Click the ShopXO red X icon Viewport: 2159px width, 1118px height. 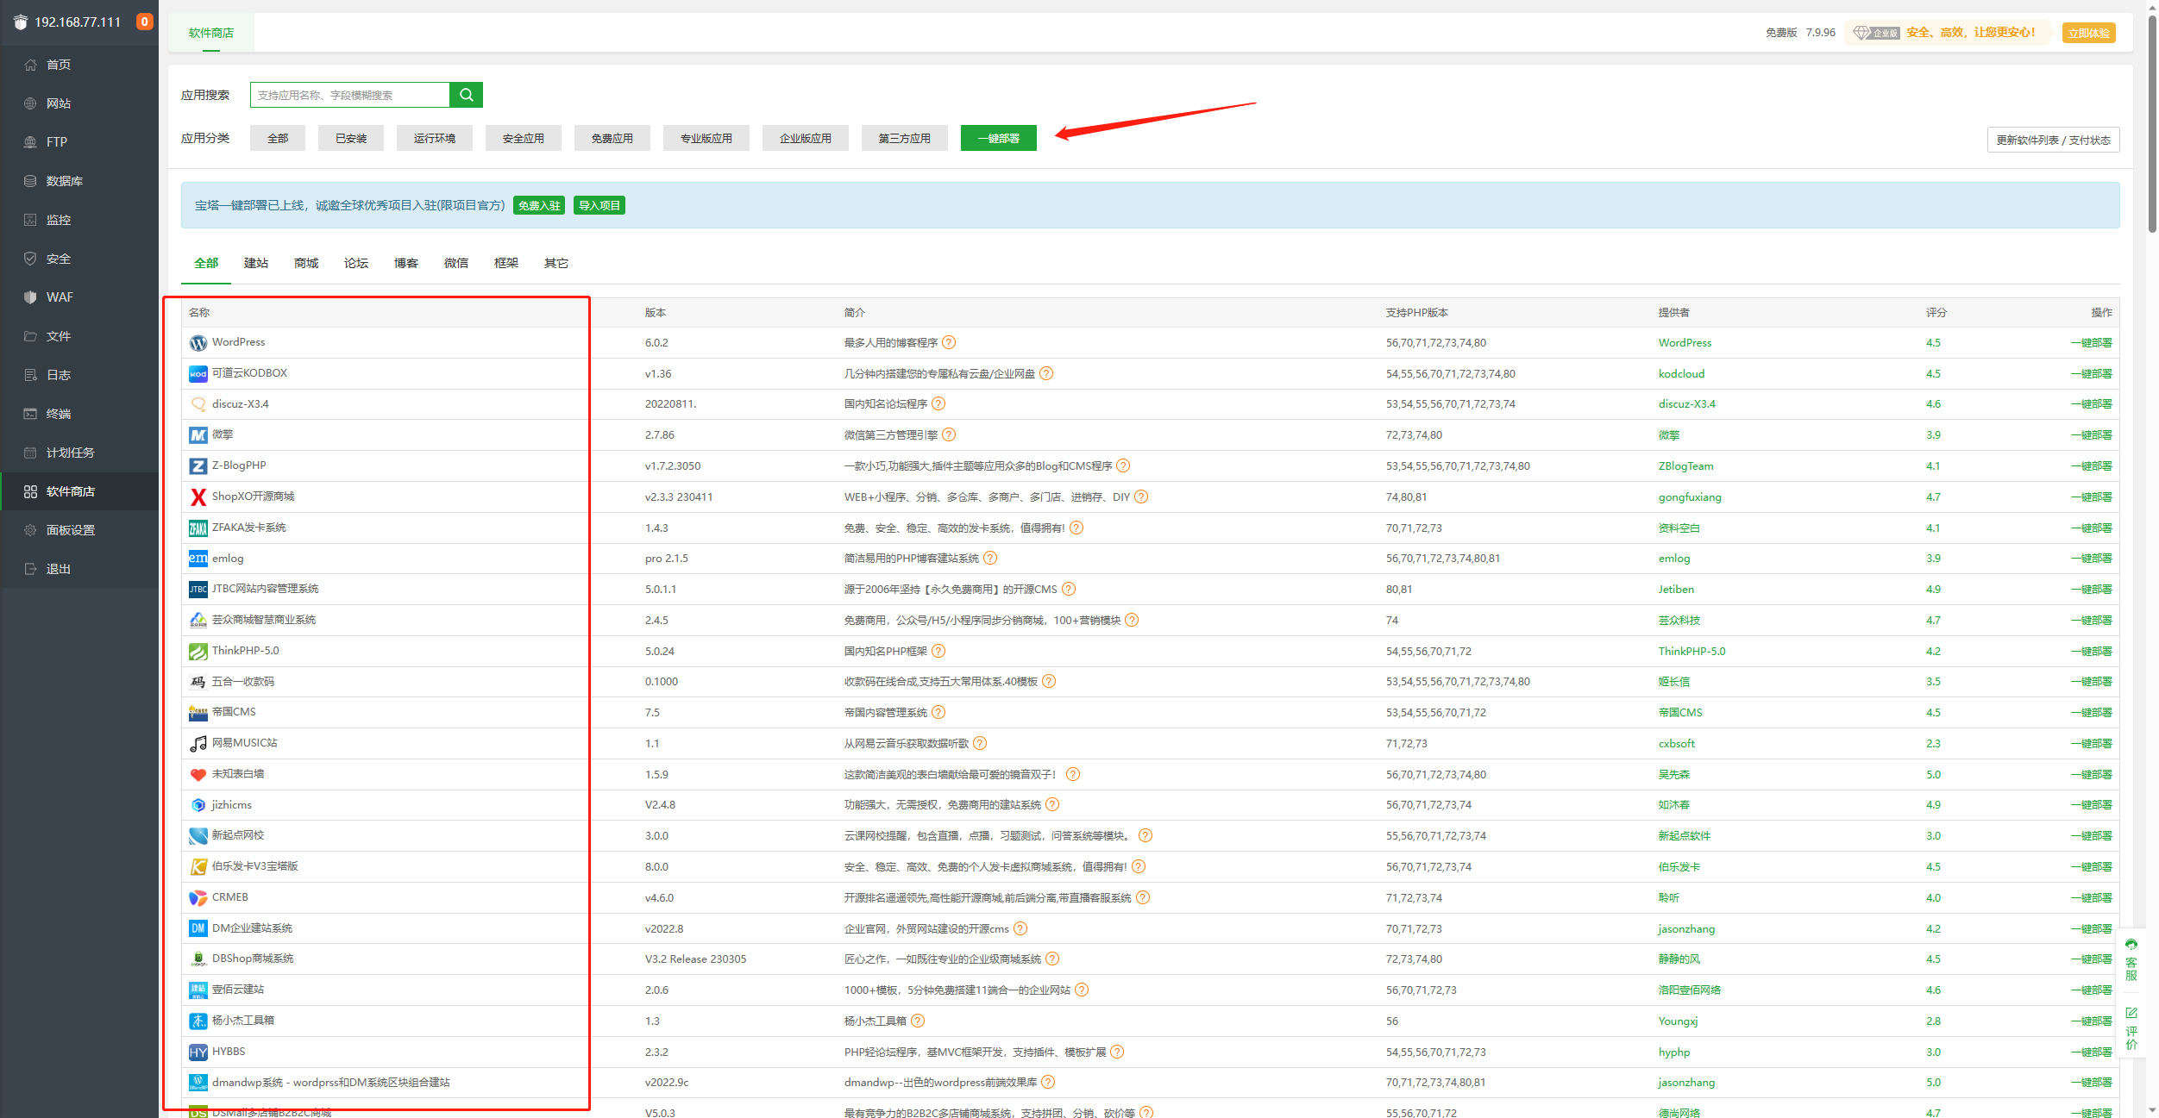coord(198,497)
